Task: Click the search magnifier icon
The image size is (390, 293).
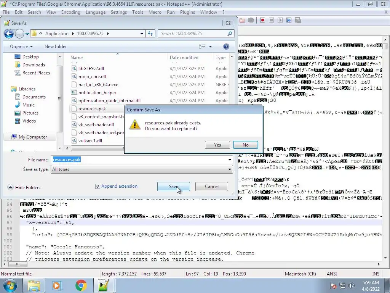Action: [230, 34]
